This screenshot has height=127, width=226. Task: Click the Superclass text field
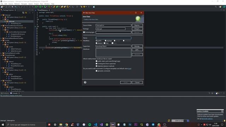[113, 46]
